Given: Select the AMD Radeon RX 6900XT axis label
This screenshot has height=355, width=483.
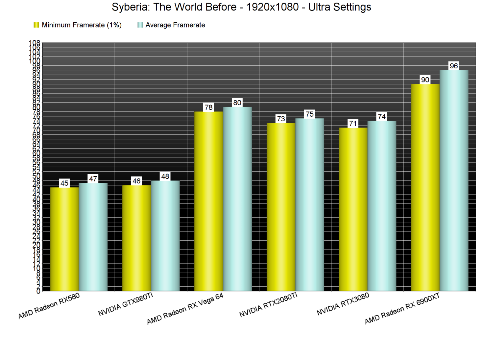Looking at the screenshot, I should pyautogui.click(x=402, y=308).
